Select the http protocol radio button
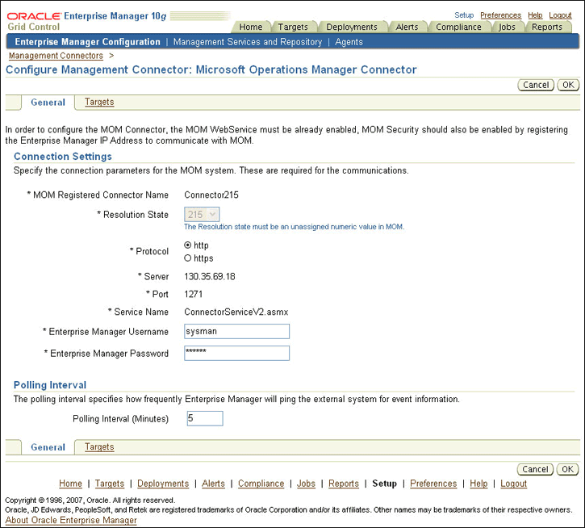 tap(188, 245)
